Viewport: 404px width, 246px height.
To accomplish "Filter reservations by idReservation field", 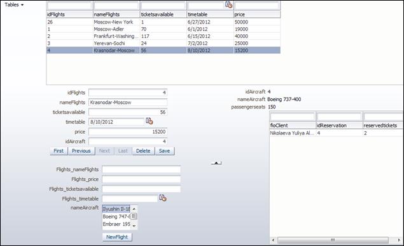I will (339, 117).
